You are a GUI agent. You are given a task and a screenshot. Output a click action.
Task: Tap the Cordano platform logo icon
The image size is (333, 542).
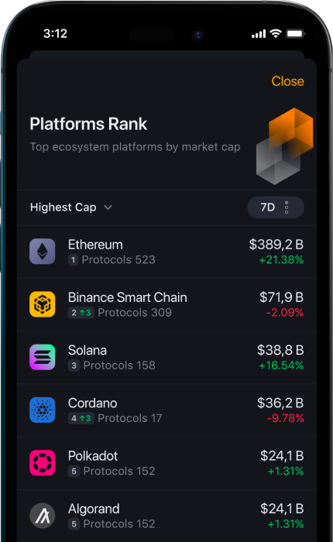(x=42, y=410)
